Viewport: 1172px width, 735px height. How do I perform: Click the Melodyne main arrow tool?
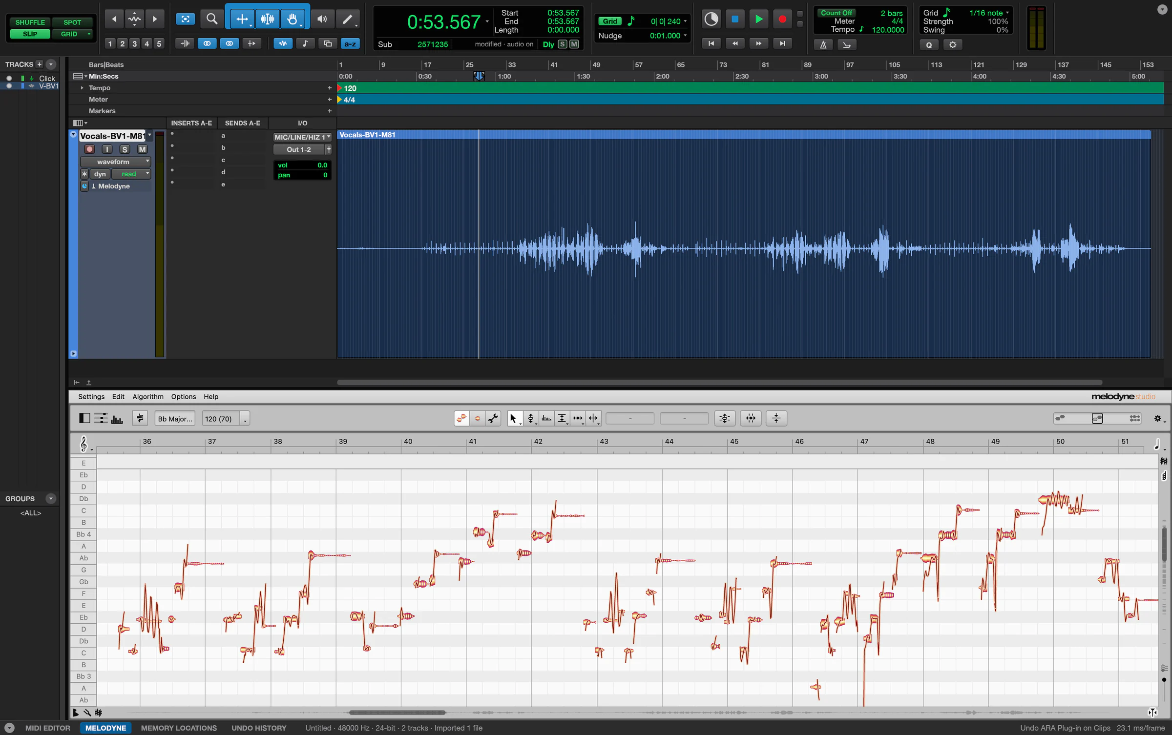coord(514,418)
